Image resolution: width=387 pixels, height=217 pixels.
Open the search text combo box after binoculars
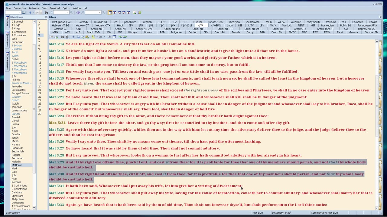[x=61, y=12]
